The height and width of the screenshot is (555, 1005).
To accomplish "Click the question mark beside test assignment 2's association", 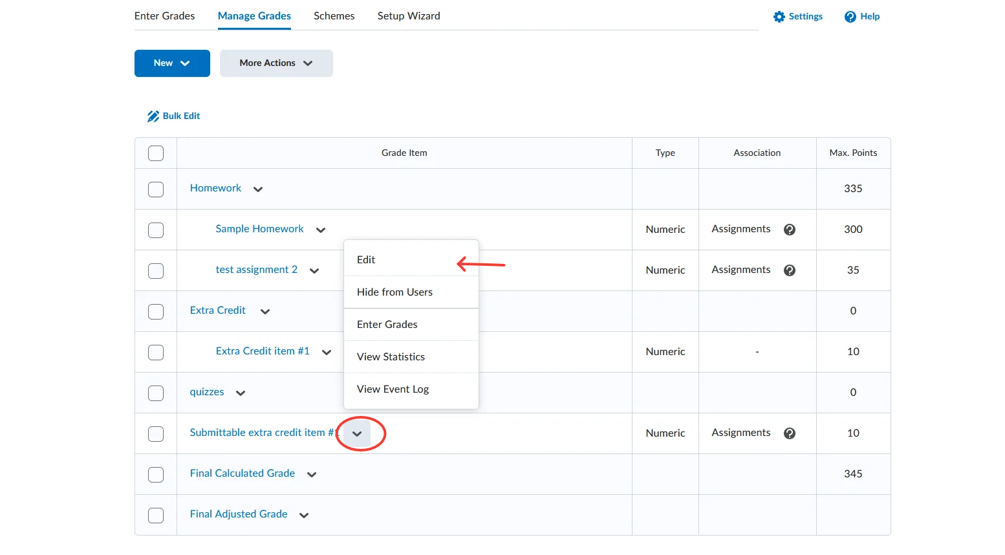I will pos(790,270).
